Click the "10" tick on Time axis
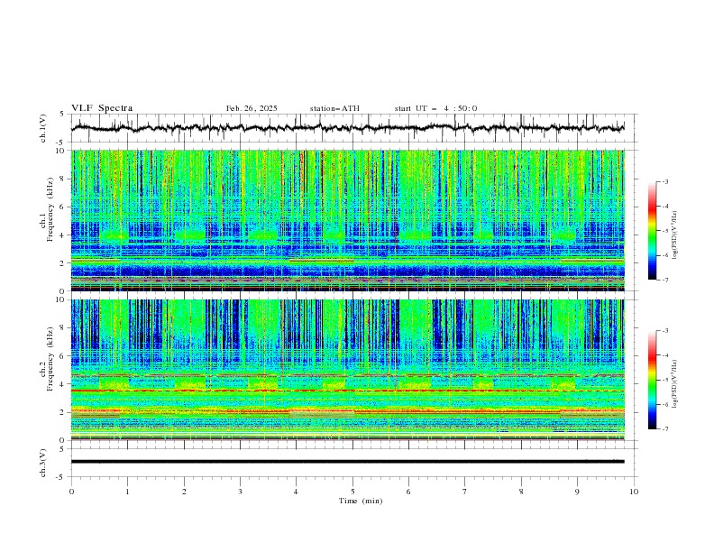The width and height of the screenshot is (714, 552). click(x=634, y=492)
